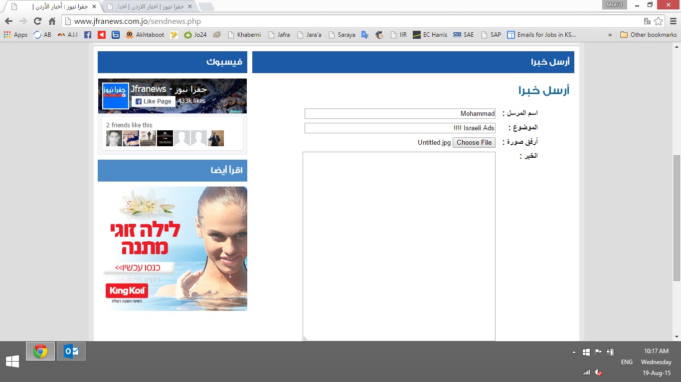Viewport: 681px width, 382px height.
Task: Open the Other bookmarks folder
Action: (648, 35)
